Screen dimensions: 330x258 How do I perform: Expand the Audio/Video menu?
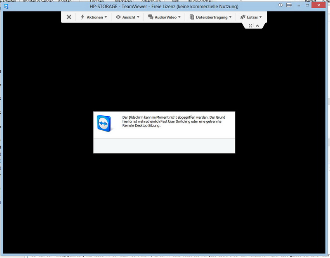164,17
